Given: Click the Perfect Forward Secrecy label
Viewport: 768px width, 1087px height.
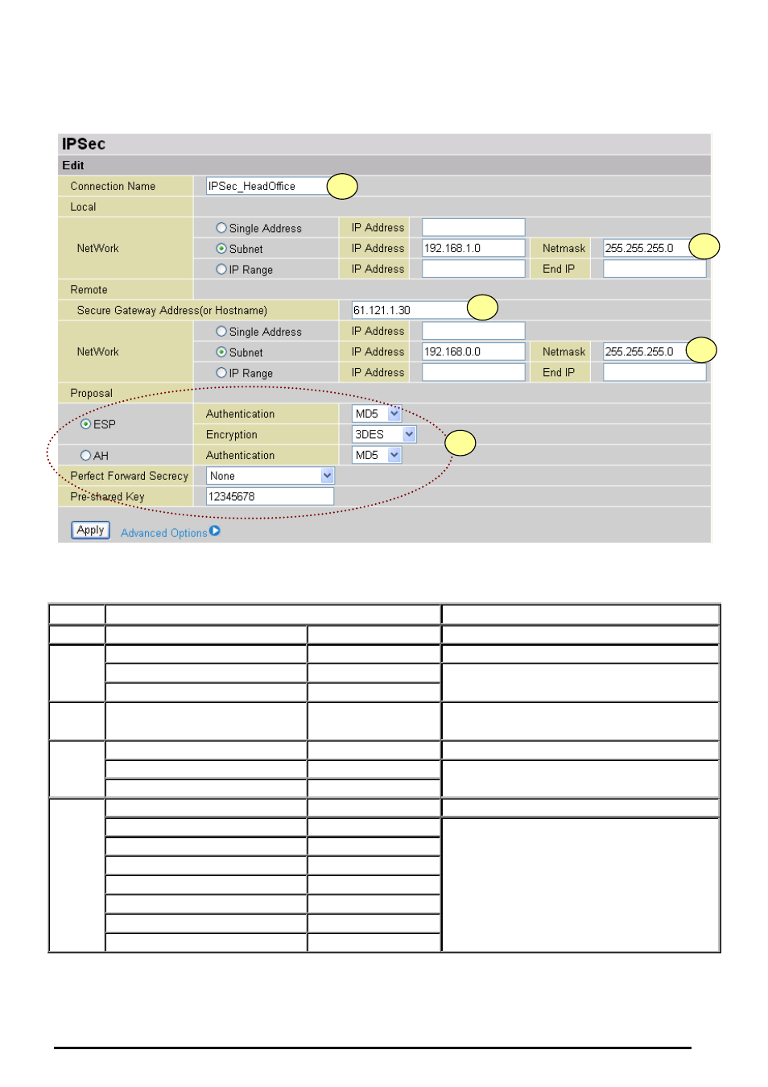Looking at the screenshot, I should tap(129, 476).
